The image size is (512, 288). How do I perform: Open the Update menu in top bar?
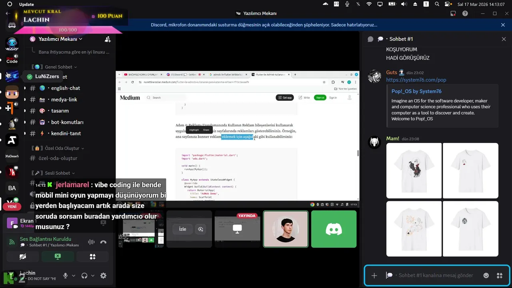[x=26, y=4]
